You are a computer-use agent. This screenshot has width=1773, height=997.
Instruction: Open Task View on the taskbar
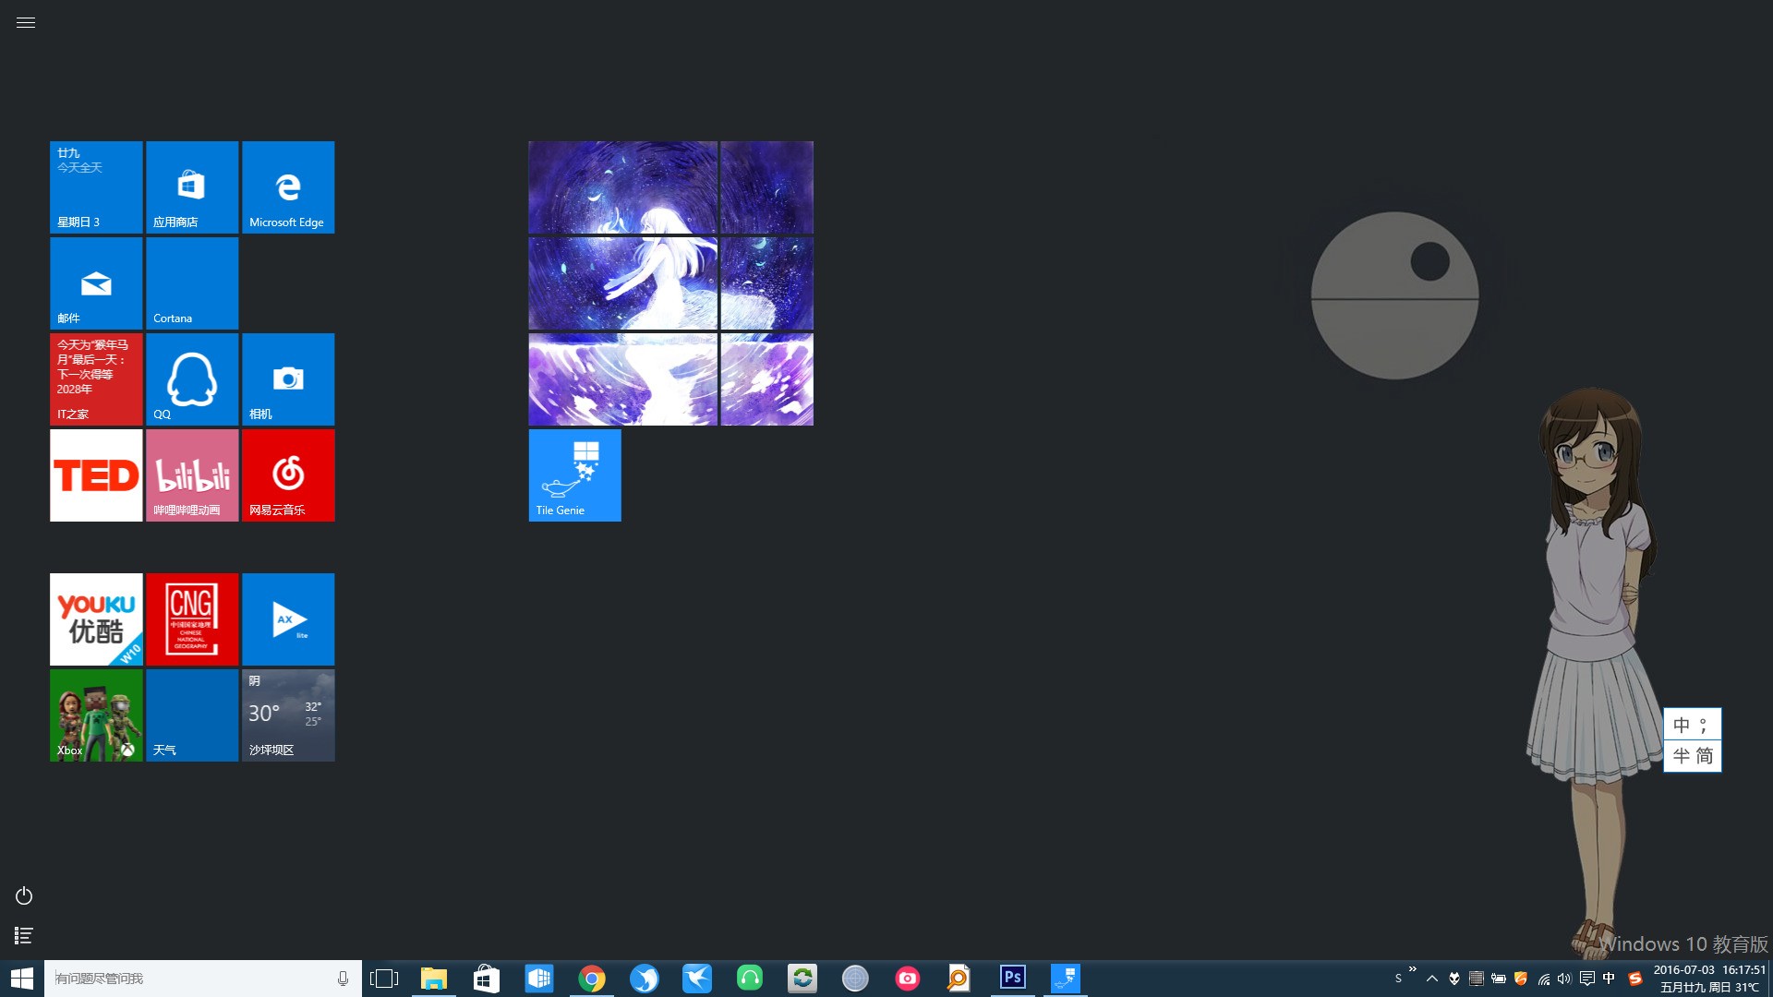pyautogui.click(x=384, y=979)
